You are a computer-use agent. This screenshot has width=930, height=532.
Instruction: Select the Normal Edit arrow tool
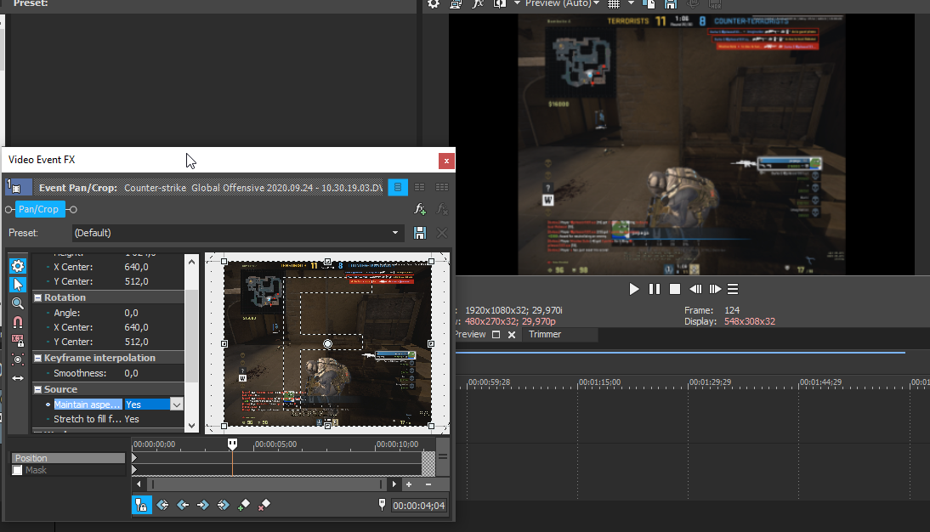18,285
